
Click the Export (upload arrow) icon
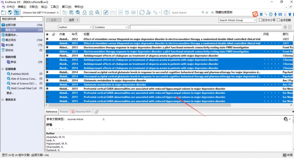coord(91,12)
